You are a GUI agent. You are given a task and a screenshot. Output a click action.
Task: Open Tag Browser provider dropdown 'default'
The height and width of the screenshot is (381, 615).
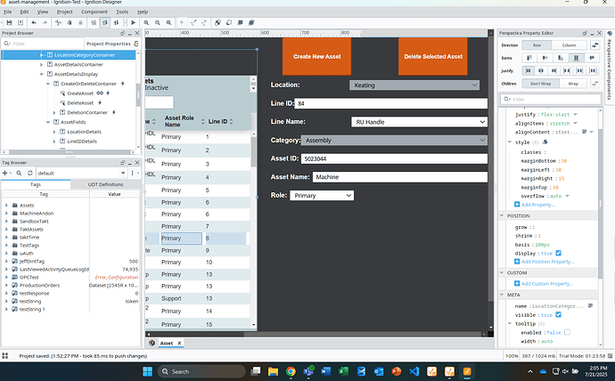pyautogui.click(x=82, y=173)
